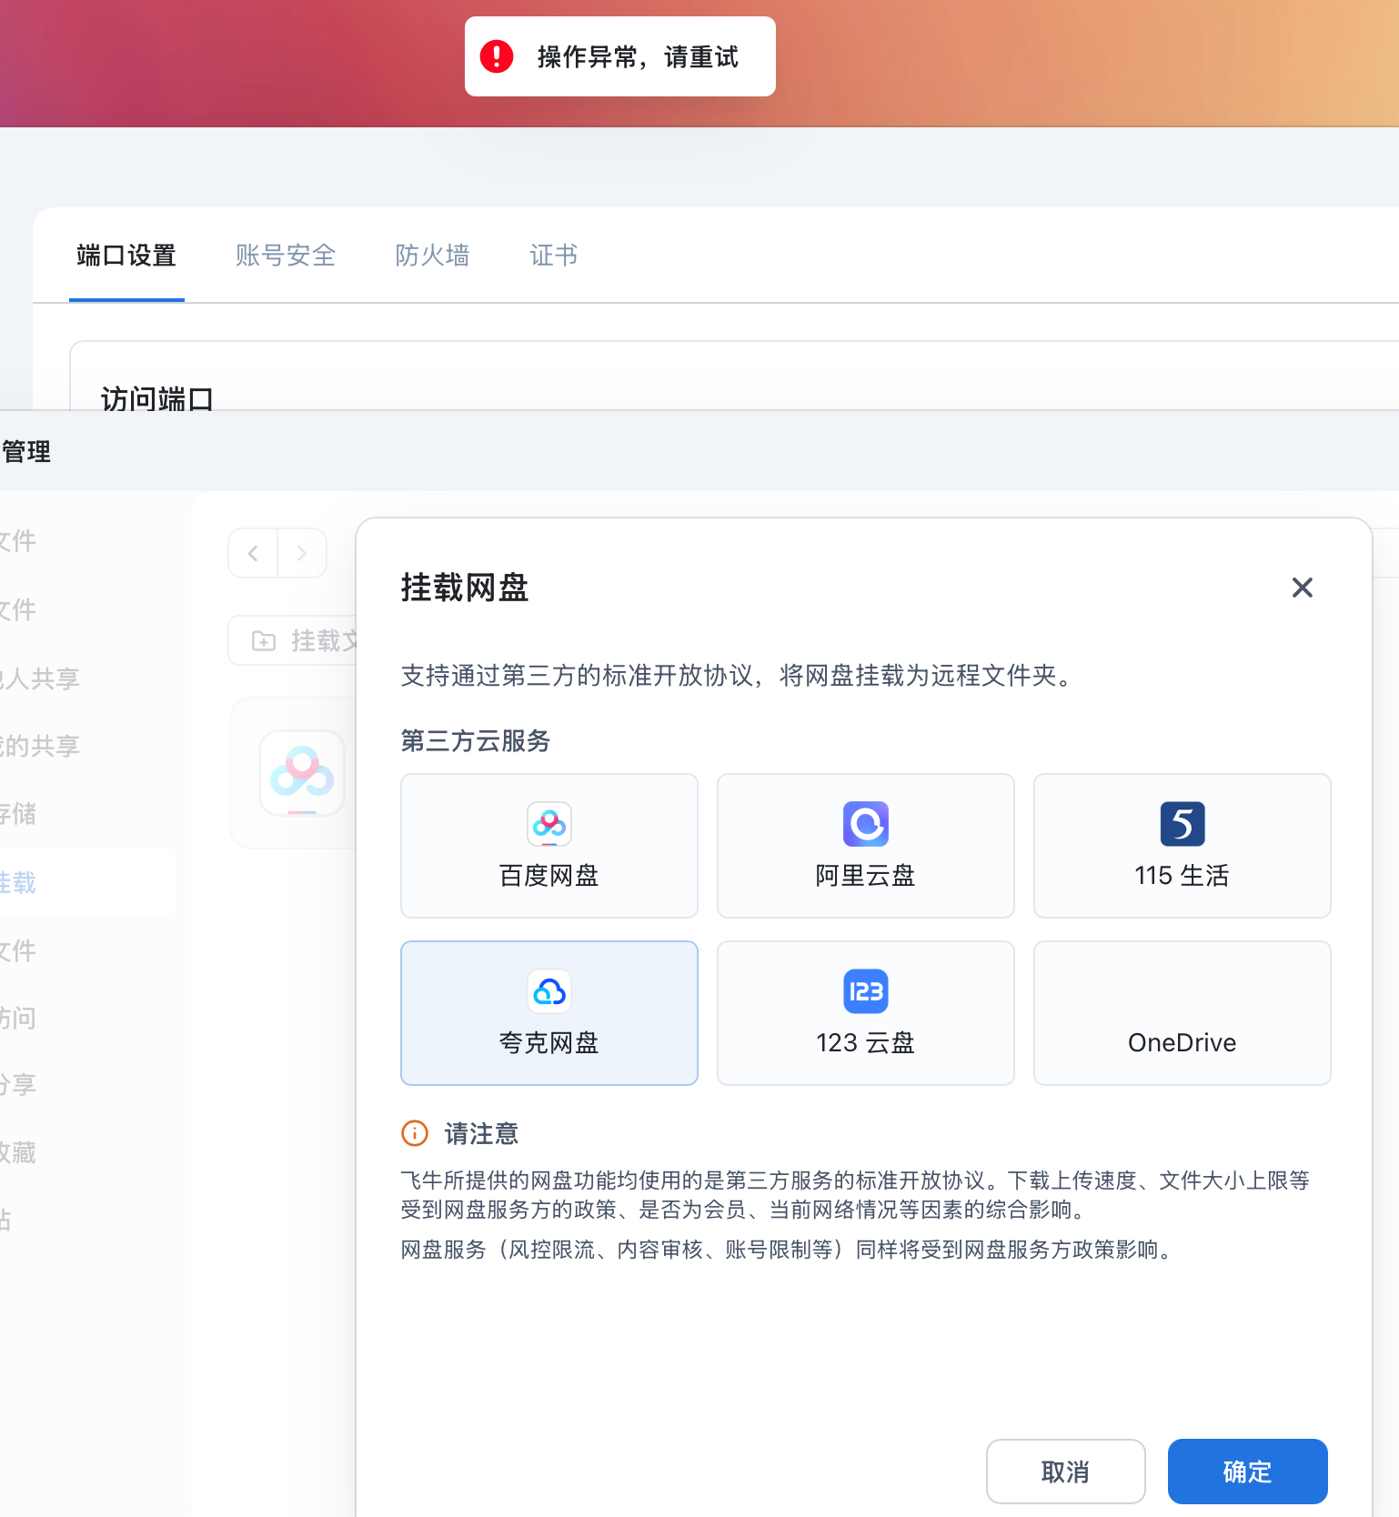The height and width of the screenshot is (1517, 1399).
Task: Click the 第三方云服务 section label
Action: click(x=476, y=741)
